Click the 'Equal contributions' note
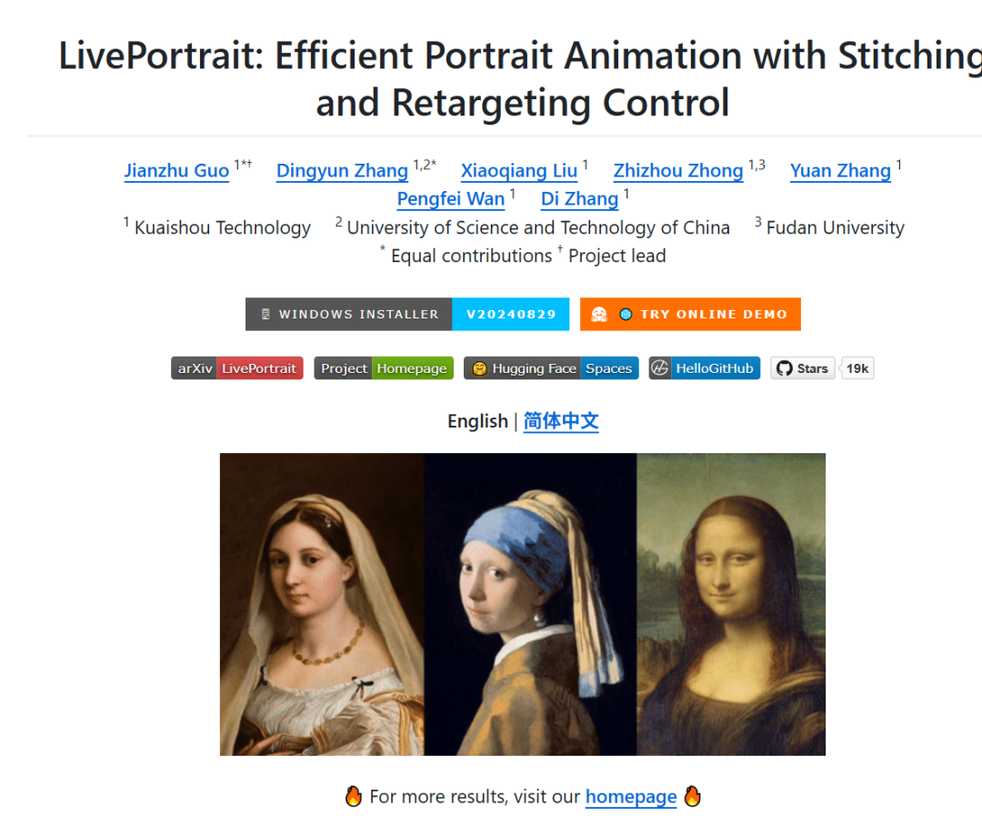 pos(472,256)
